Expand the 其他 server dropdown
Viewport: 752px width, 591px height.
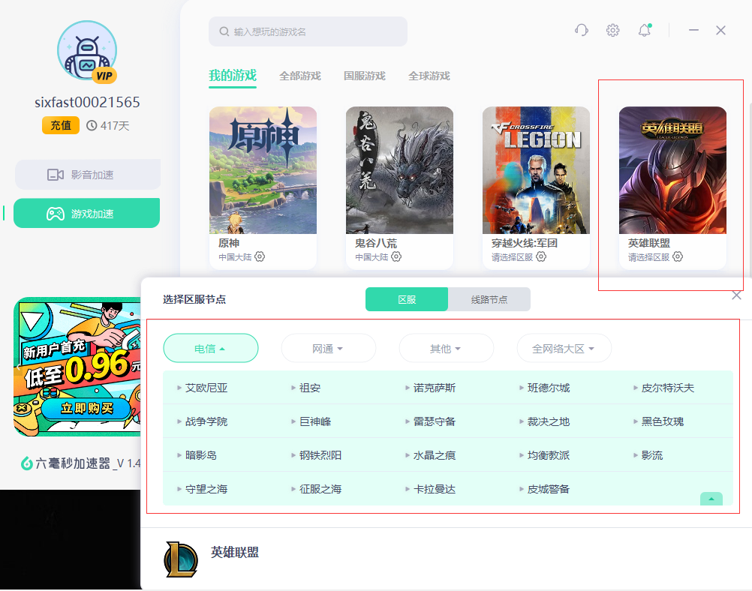(x=446, y=348)
